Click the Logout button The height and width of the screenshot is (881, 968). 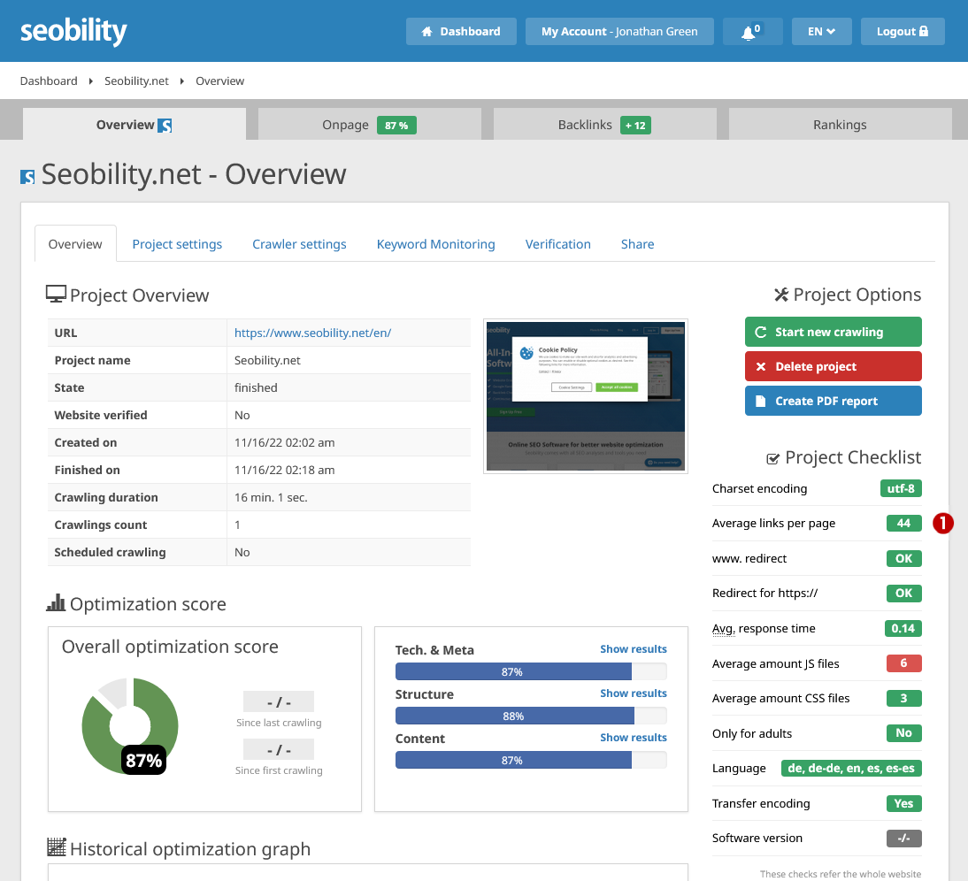click(902, 32)
